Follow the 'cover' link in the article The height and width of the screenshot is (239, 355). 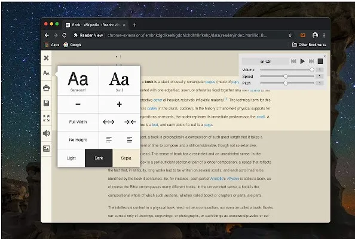click(158, 100)
